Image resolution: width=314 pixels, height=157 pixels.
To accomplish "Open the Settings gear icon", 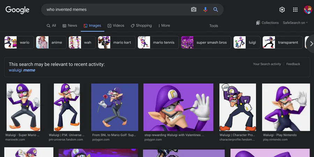I will click(x=282, y=10).
